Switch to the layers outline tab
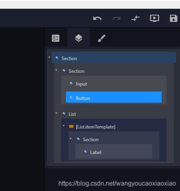This screenshot has height=191, width=180. [79, 38]
